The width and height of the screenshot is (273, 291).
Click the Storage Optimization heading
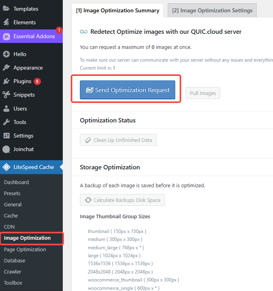coord(110,167)
